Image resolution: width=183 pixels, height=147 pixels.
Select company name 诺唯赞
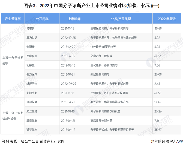click(x=31, y=28)
